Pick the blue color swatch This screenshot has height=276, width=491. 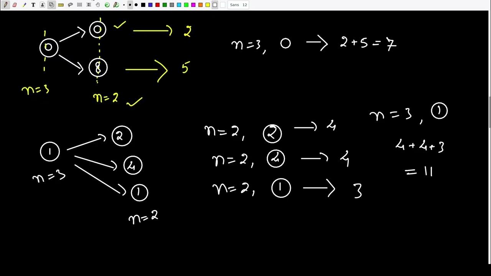[150, 5]
